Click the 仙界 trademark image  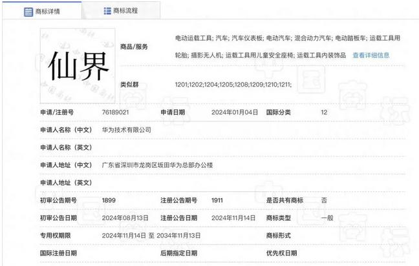(78, 66)
